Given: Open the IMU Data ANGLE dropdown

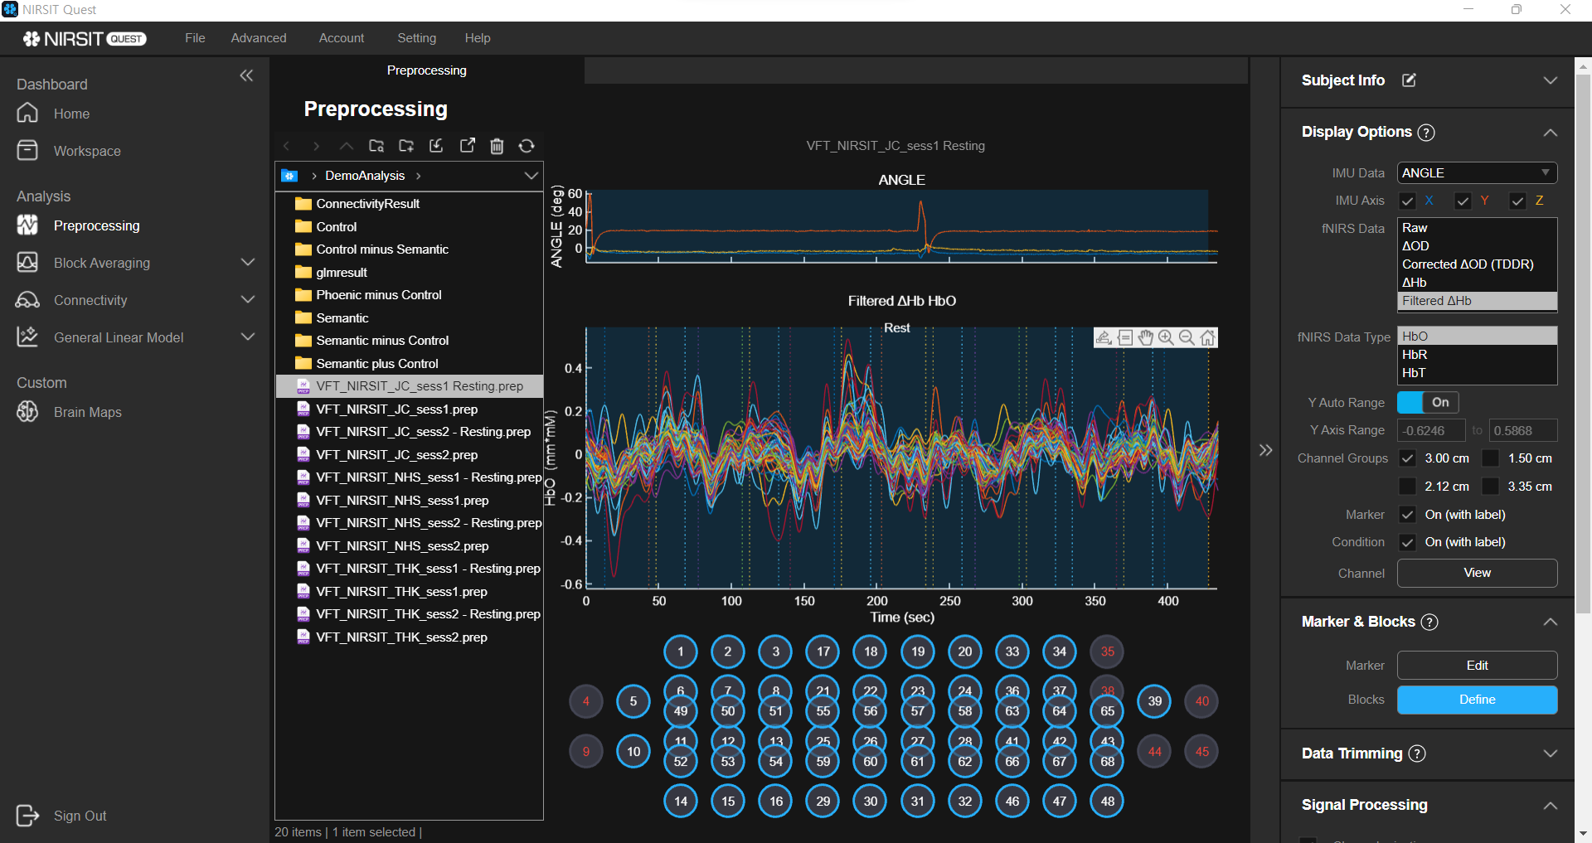Looking at the screenshot, I should click(x=1477, y=173).
